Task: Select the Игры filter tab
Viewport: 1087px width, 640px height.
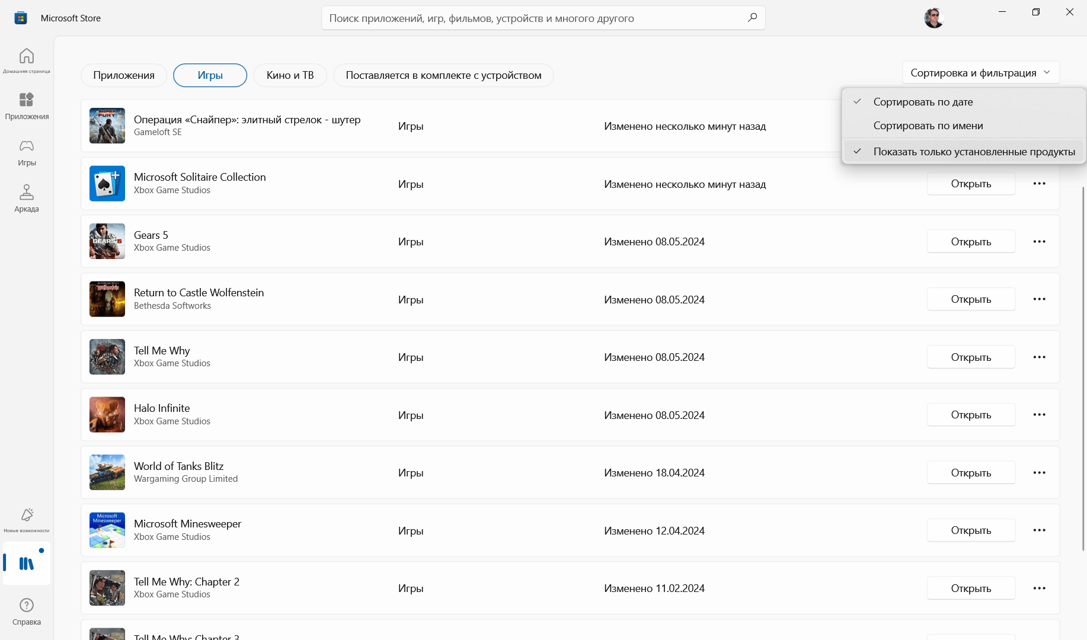Action: (210, 75)
